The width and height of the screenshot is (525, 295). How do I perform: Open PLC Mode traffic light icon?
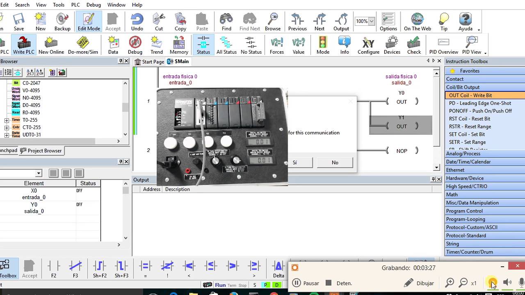coord(323,45)
